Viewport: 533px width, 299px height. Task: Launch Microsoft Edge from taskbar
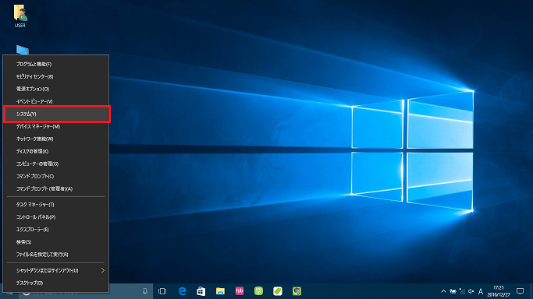point(182,291)
